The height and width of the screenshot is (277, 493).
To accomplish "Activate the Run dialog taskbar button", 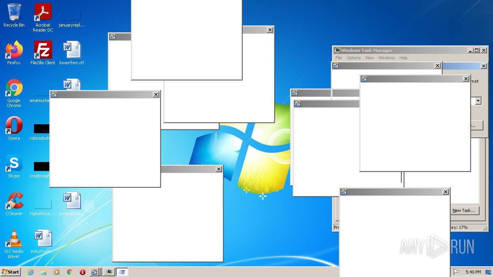I will (x=122, y=272).
